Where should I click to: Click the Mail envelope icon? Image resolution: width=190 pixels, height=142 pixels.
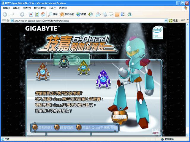98,15
